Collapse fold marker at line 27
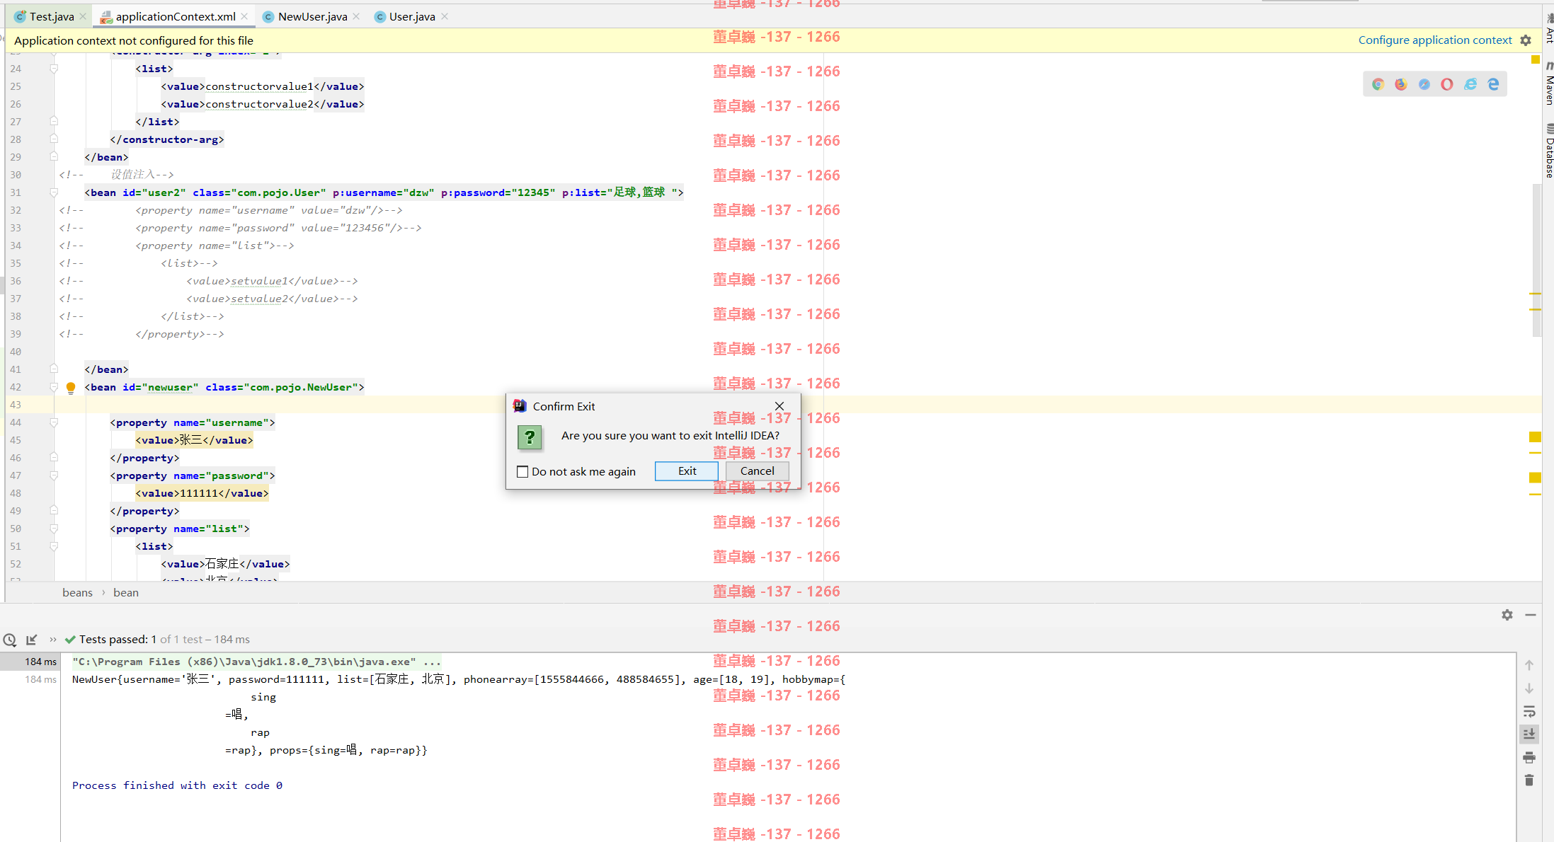Viewport: 1554px width, 842px height. click(x=54, y=122)
